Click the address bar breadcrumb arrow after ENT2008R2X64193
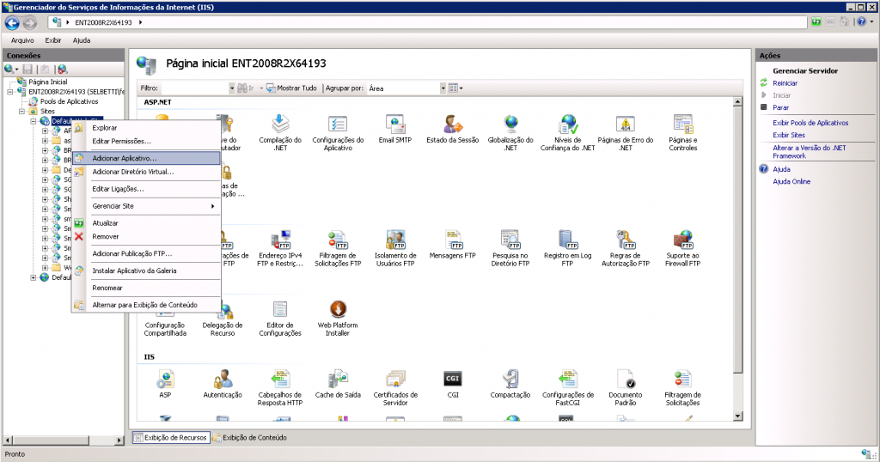 (x=140, y=22)
